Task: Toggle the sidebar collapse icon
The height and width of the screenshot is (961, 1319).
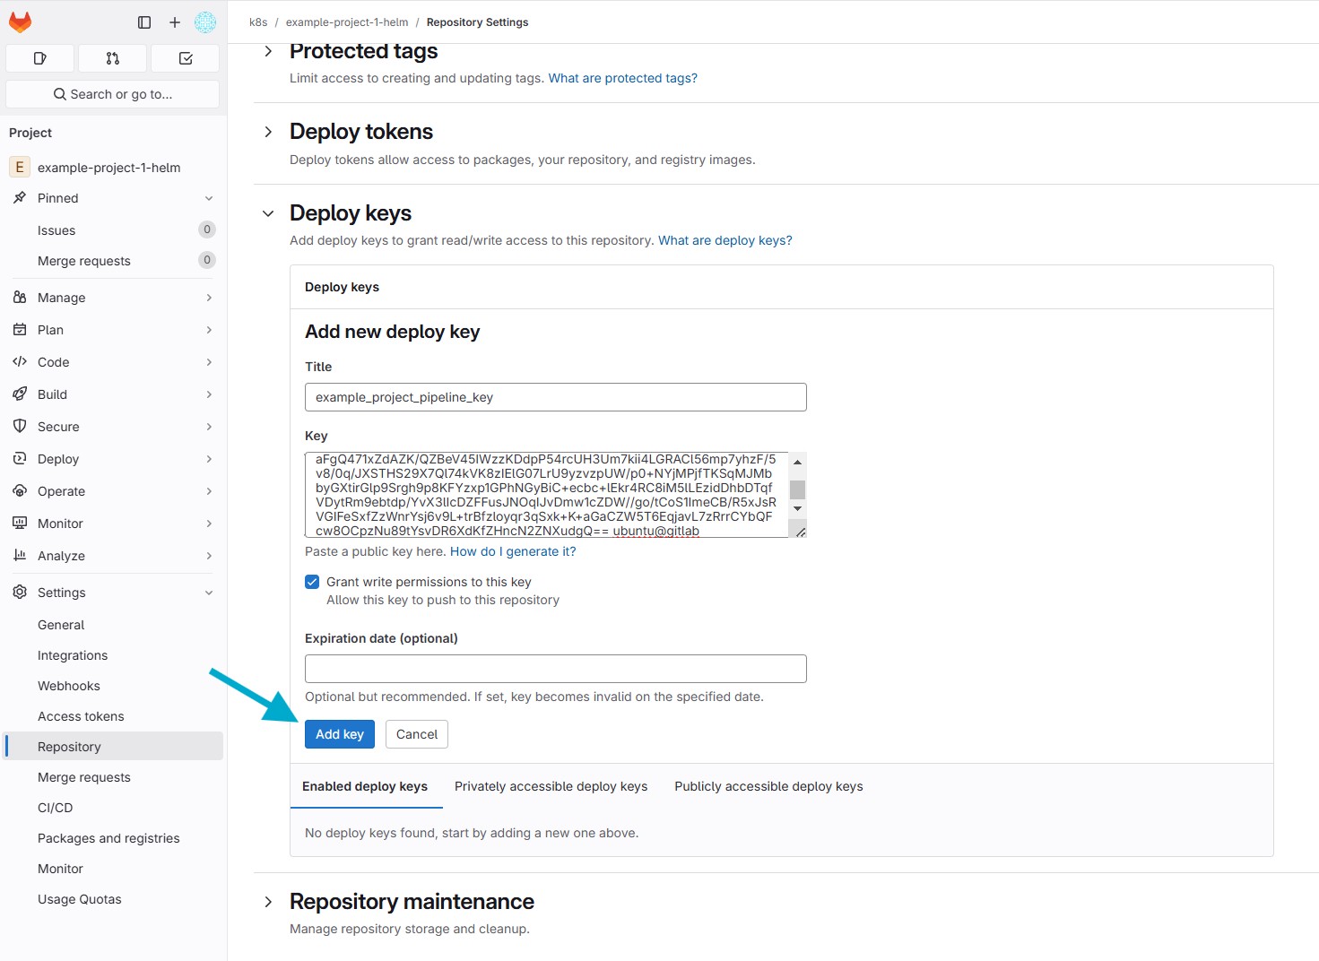Action: click(144, 22)
